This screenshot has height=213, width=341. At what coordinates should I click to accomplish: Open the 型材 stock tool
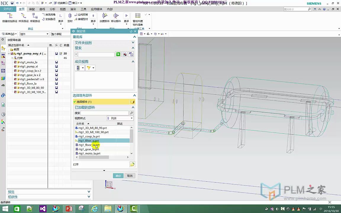[x=70, y=17]
